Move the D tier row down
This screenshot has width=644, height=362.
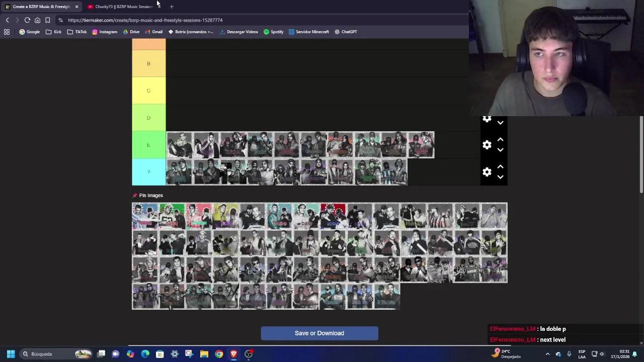(x=500, y=123)
